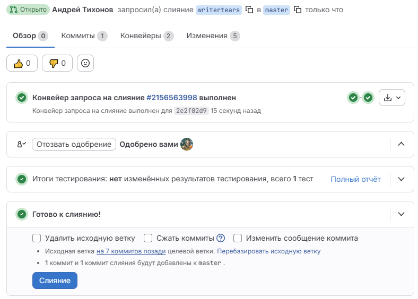Viewport: 418px width, 299px height.
Task: Click Перебазировать исходную ветку link
Action: (x=269, y=251)
